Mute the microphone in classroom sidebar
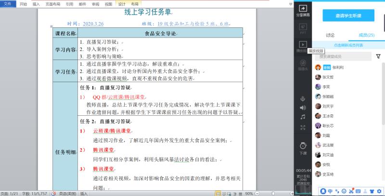 [303, 98]
